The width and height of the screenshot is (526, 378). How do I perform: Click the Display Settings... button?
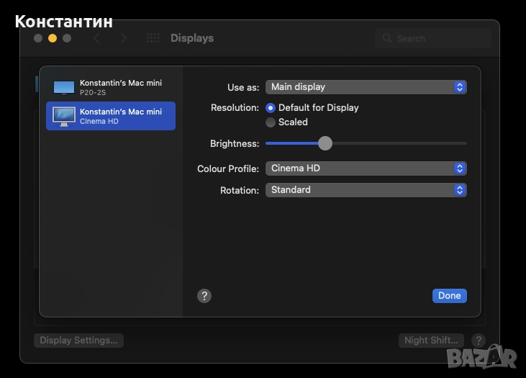78,341
